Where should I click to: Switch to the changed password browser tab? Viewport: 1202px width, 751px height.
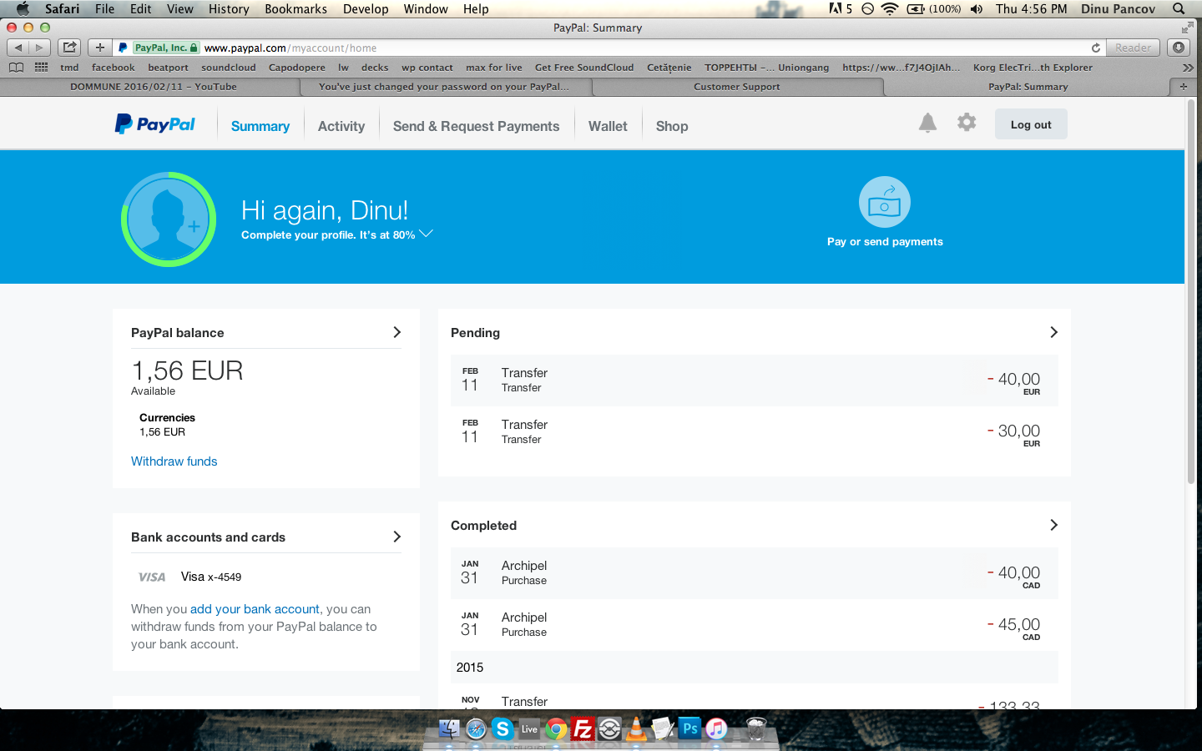click(444, 86)
